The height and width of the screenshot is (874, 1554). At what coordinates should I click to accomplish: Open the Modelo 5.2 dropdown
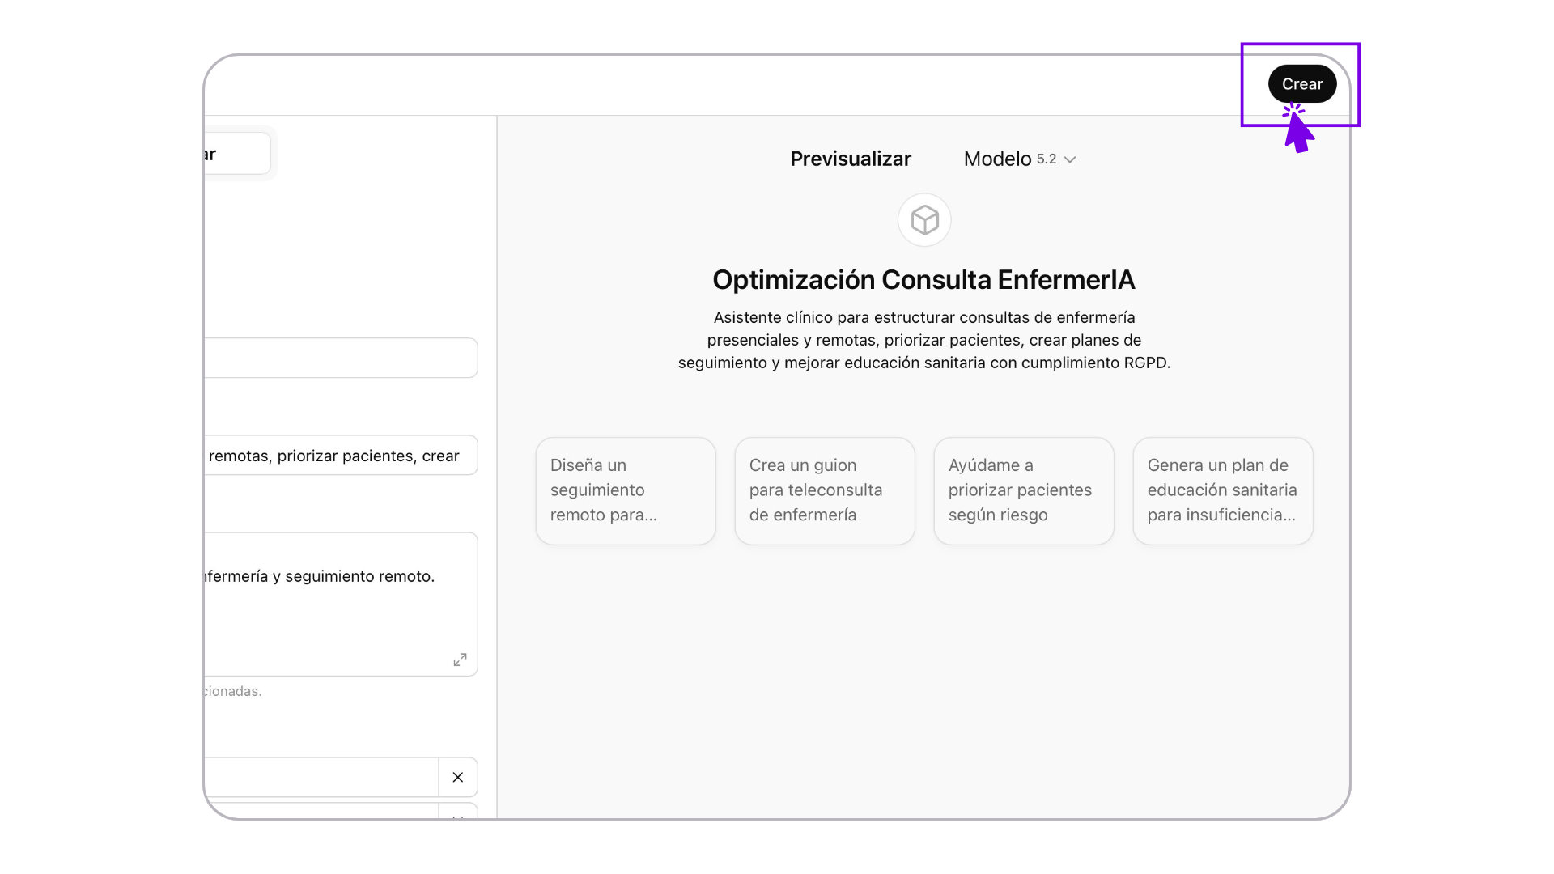pos(1019,159)
